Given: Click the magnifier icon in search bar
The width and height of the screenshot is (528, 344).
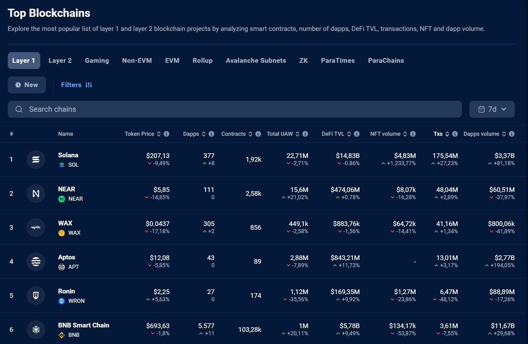Looking at the screenshot, I should [19, 109].
